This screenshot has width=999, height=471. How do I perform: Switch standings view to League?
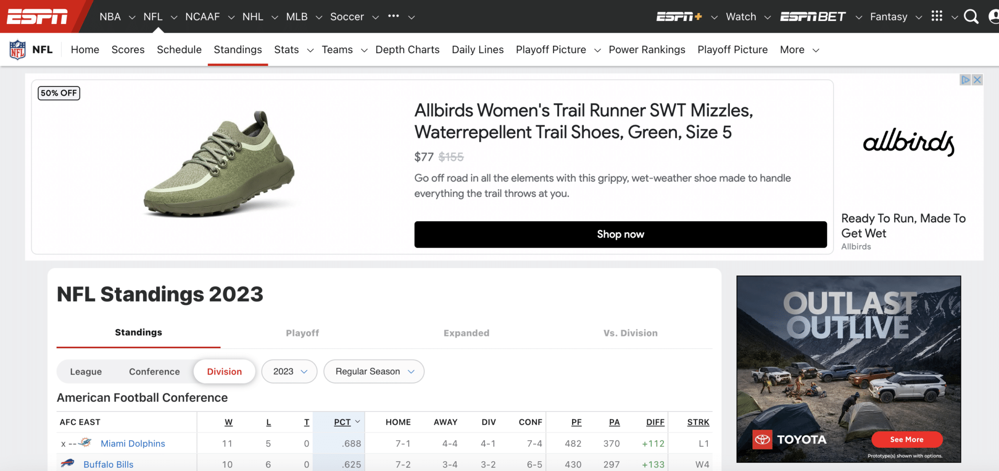coord(86,372)
